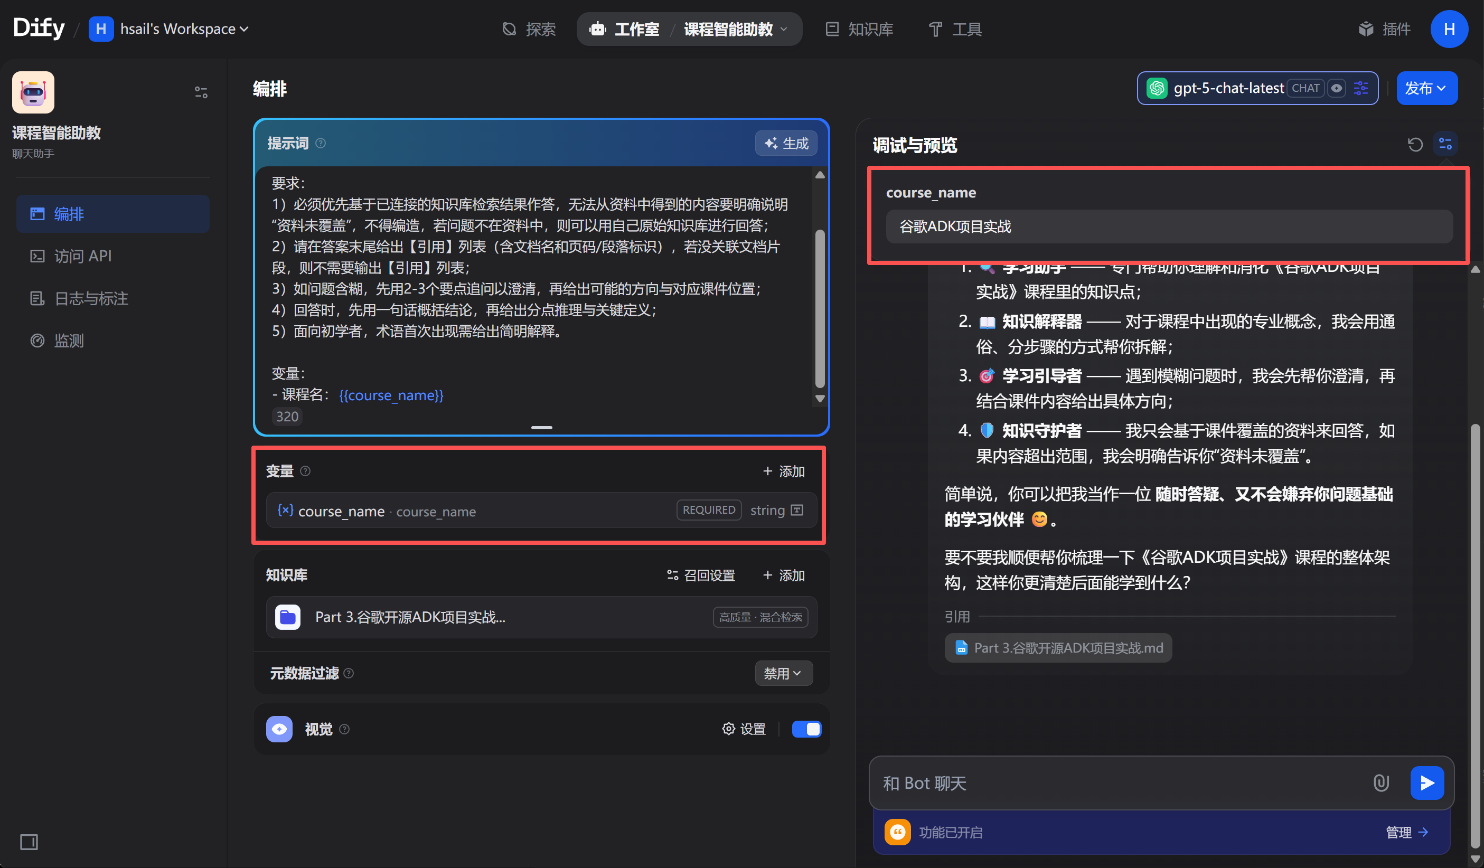The width and height of the screenshot is (1484, 868).
Task: Open the user avatar H menu
Action: pyautogui.click(x=1449, y=29)
